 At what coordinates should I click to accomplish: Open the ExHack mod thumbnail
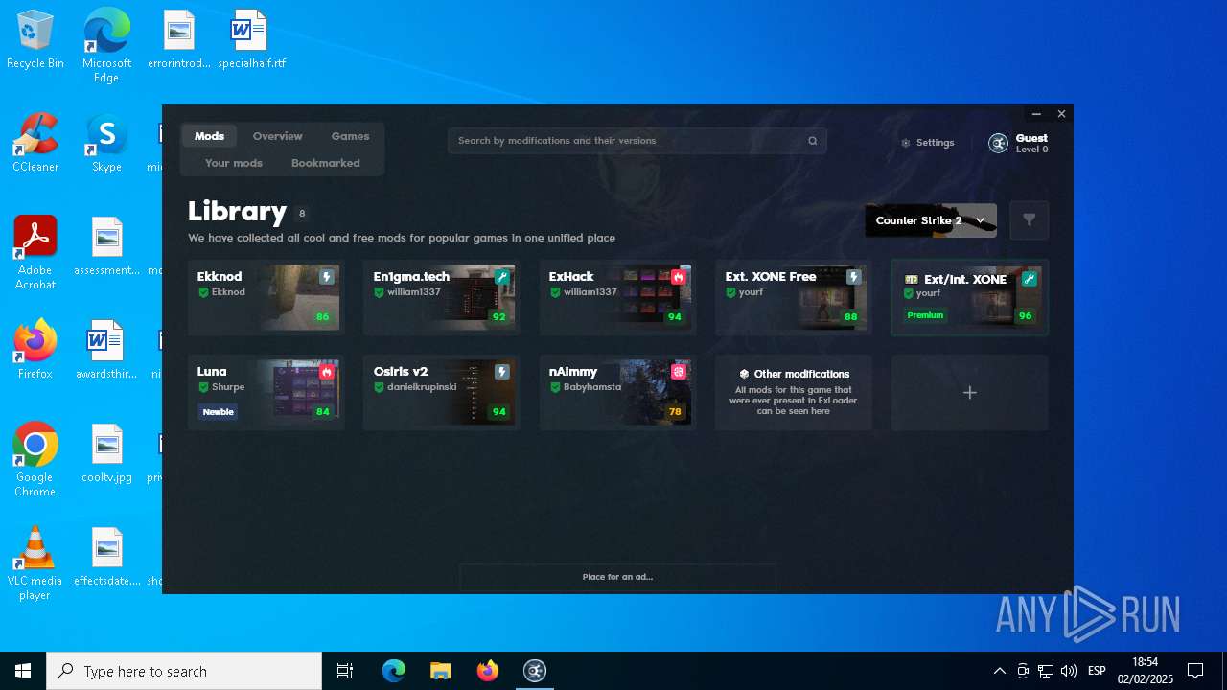point(652,297)
